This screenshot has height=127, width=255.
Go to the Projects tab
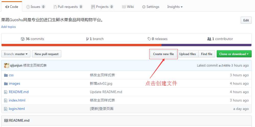click(102, 7)
